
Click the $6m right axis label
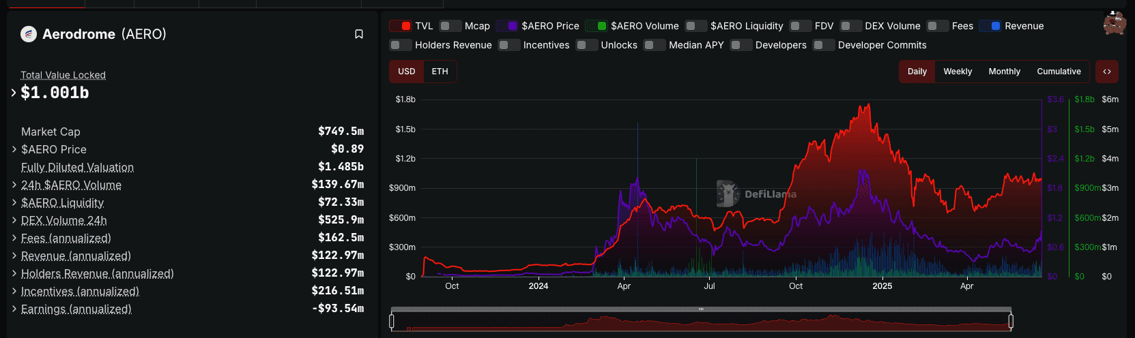[x=1110, y=99]
